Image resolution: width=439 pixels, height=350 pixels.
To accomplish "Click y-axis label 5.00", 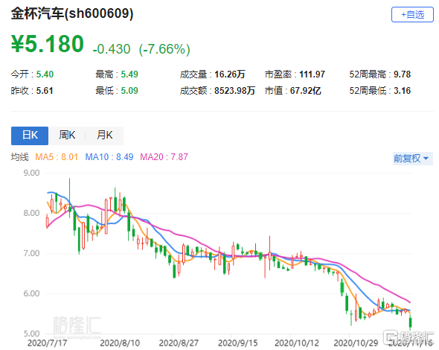I will pyautogui.click(x=31, y=334).
